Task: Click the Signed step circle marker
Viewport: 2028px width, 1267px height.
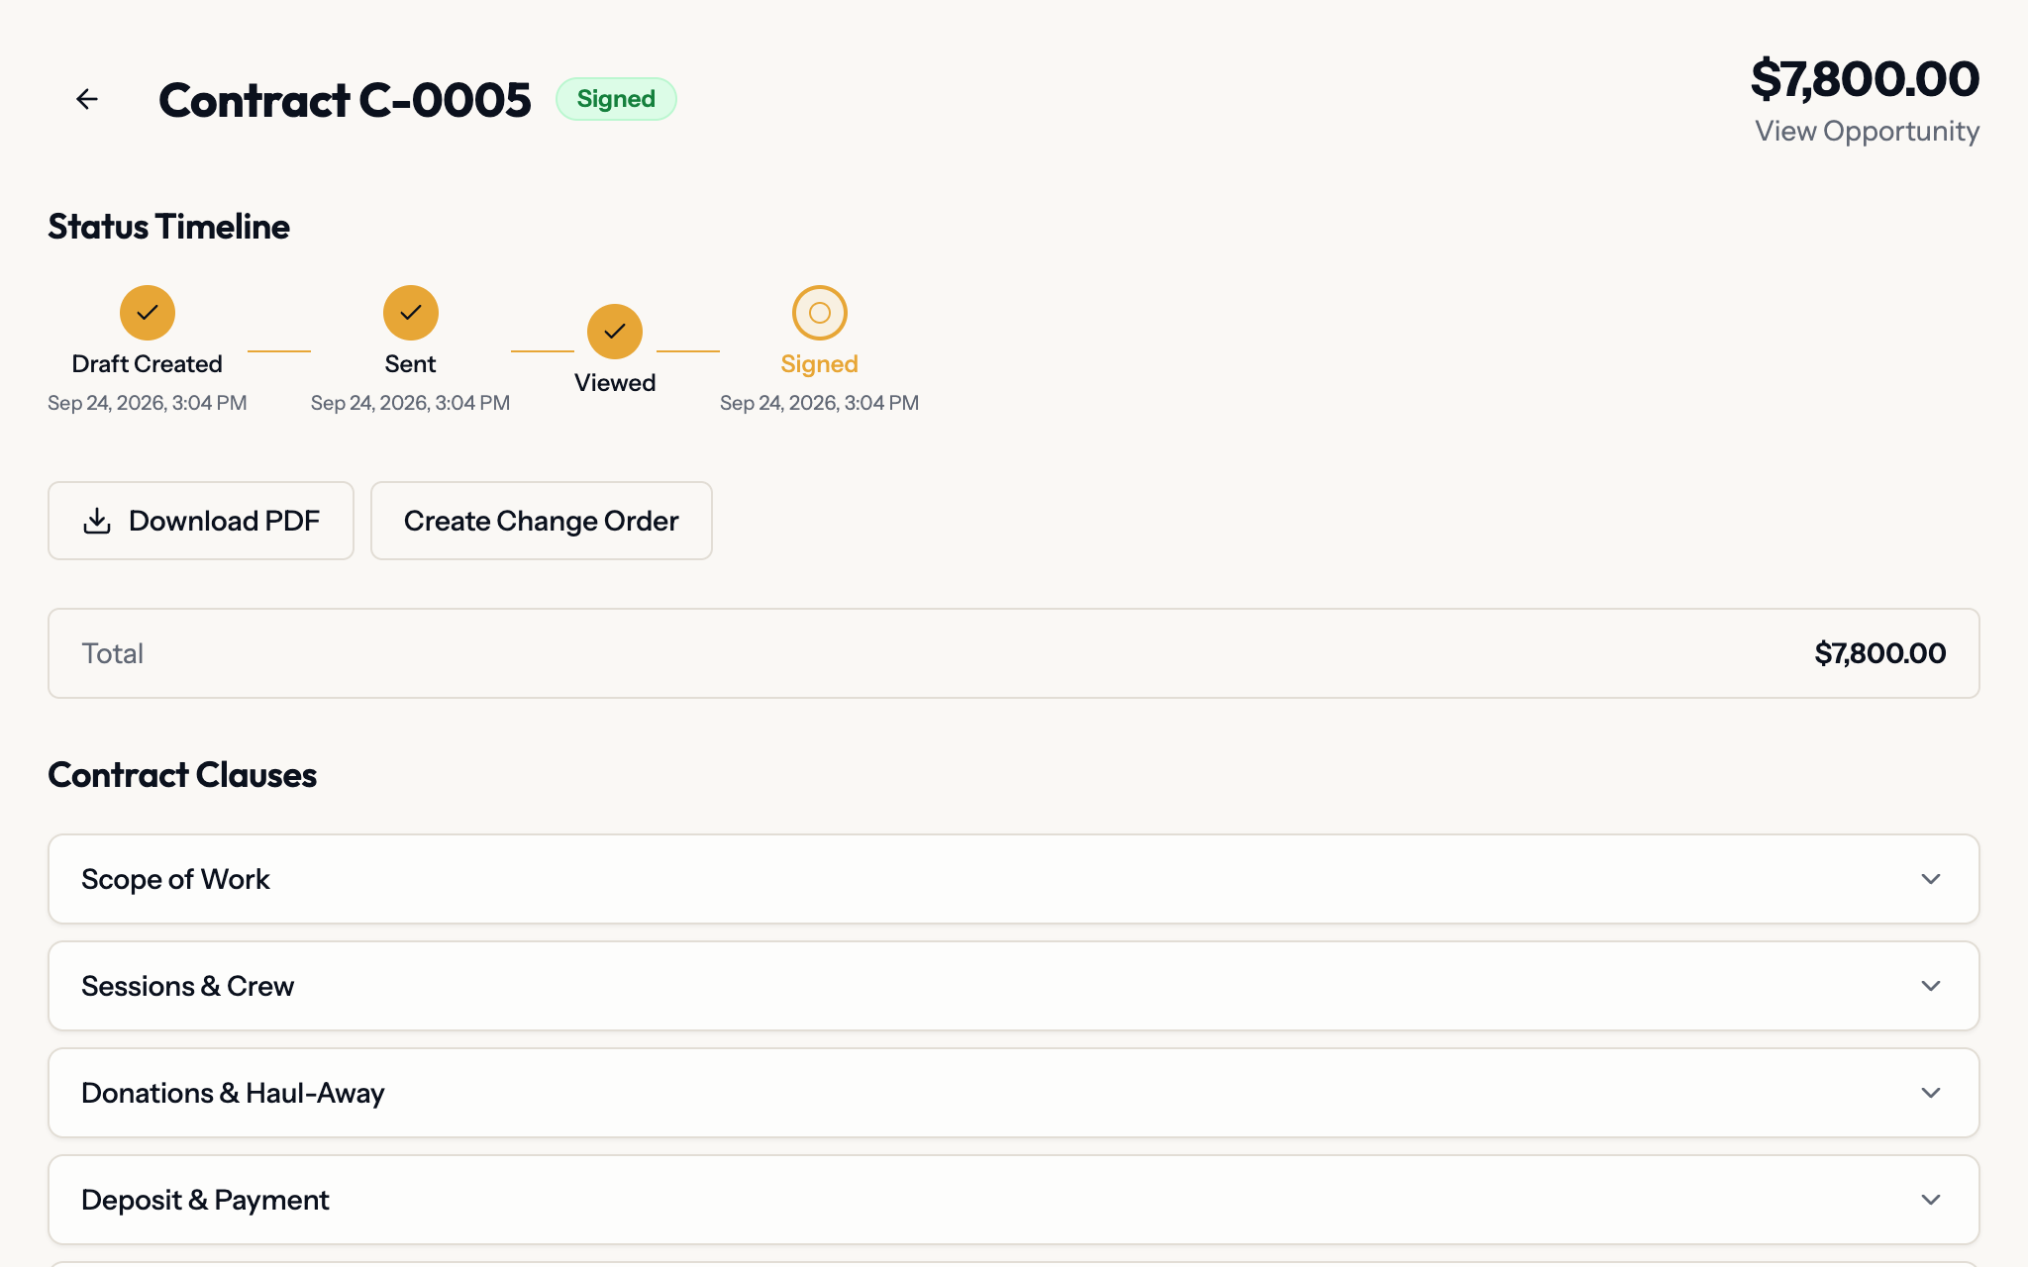Action: point(820,313)
